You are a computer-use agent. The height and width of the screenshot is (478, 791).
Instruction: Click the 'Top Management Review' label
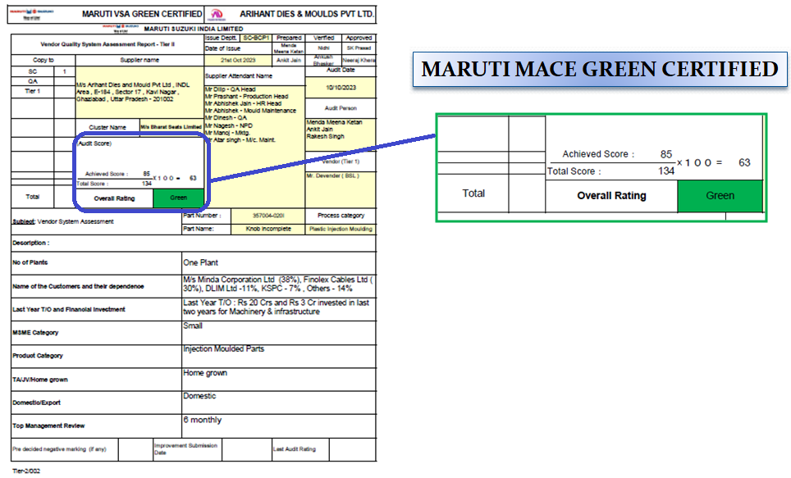coord(48,426)
